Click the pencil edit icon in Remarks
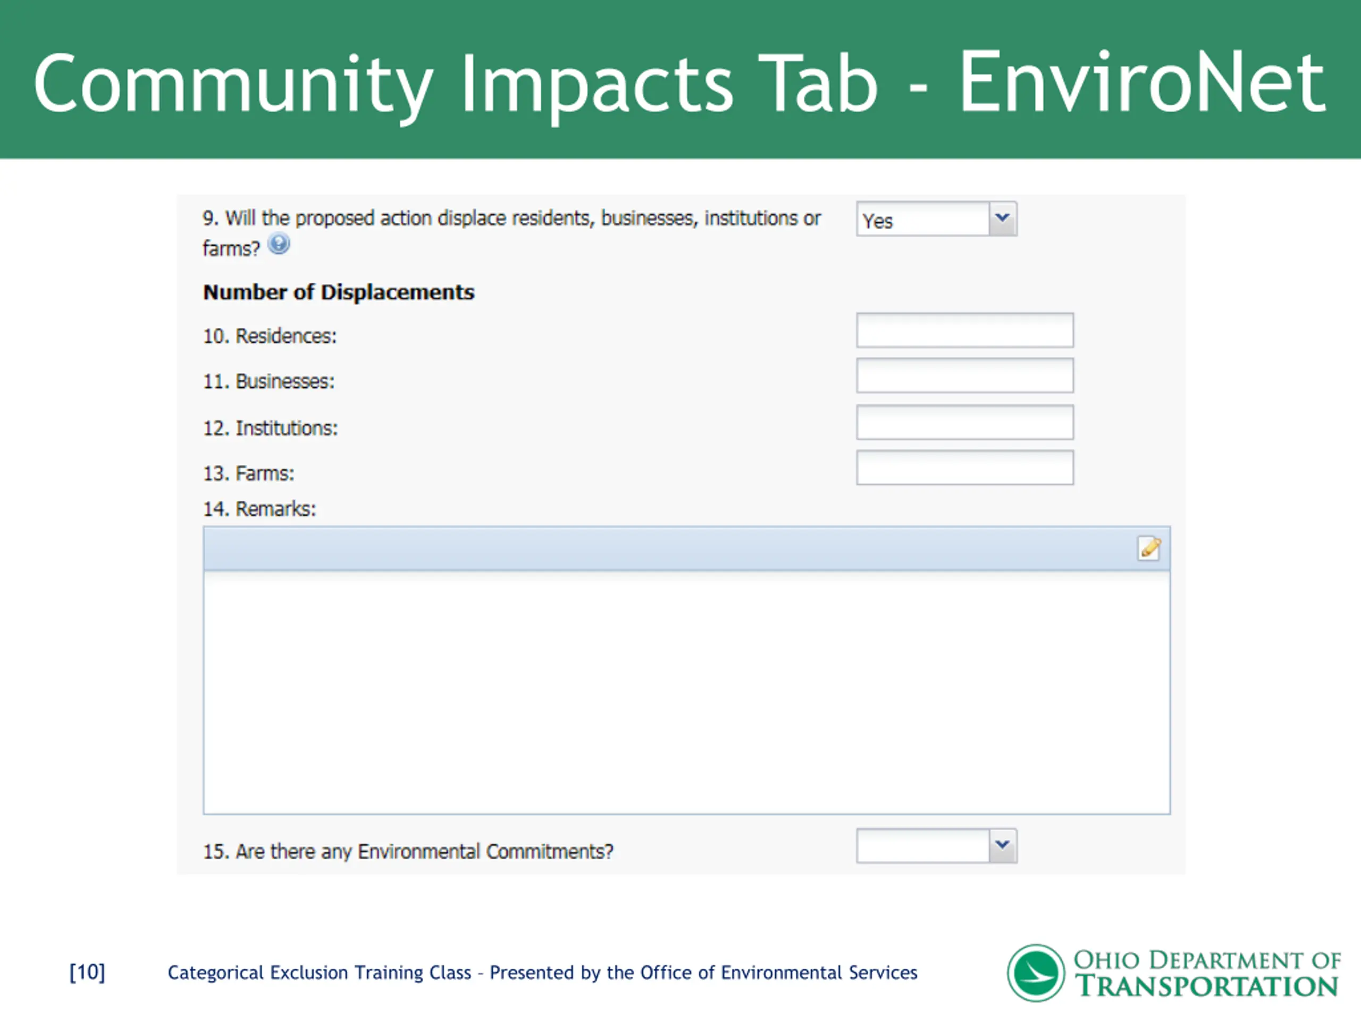Image resolution: width=1361 pixels, height=1021 pixels. [x=1148, y=548]
